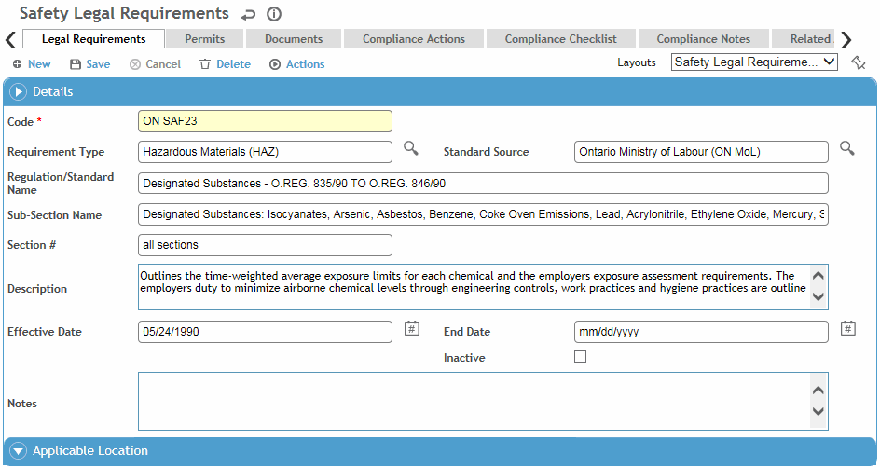Click the Standard Source field
The image size is (880, 467).
click(701, 152)
